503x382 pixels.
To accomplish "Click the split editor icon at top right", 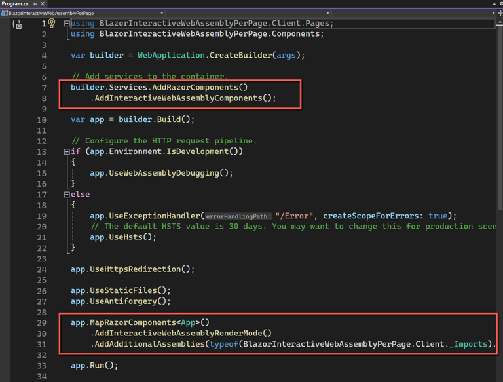I will [x=500, y=13].
